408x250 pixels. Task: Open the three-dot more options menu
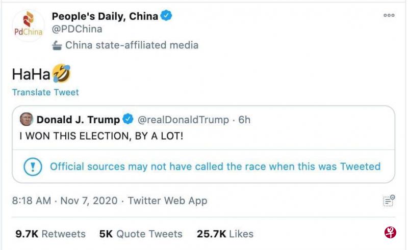pos(389,15)
